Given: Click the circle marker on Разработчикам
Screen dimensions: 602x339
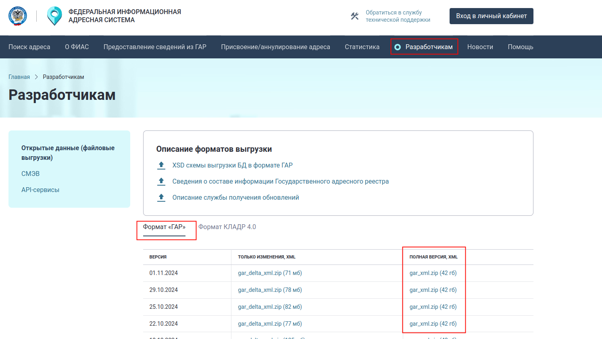Looking at the screenshot, I should (398, 47).
